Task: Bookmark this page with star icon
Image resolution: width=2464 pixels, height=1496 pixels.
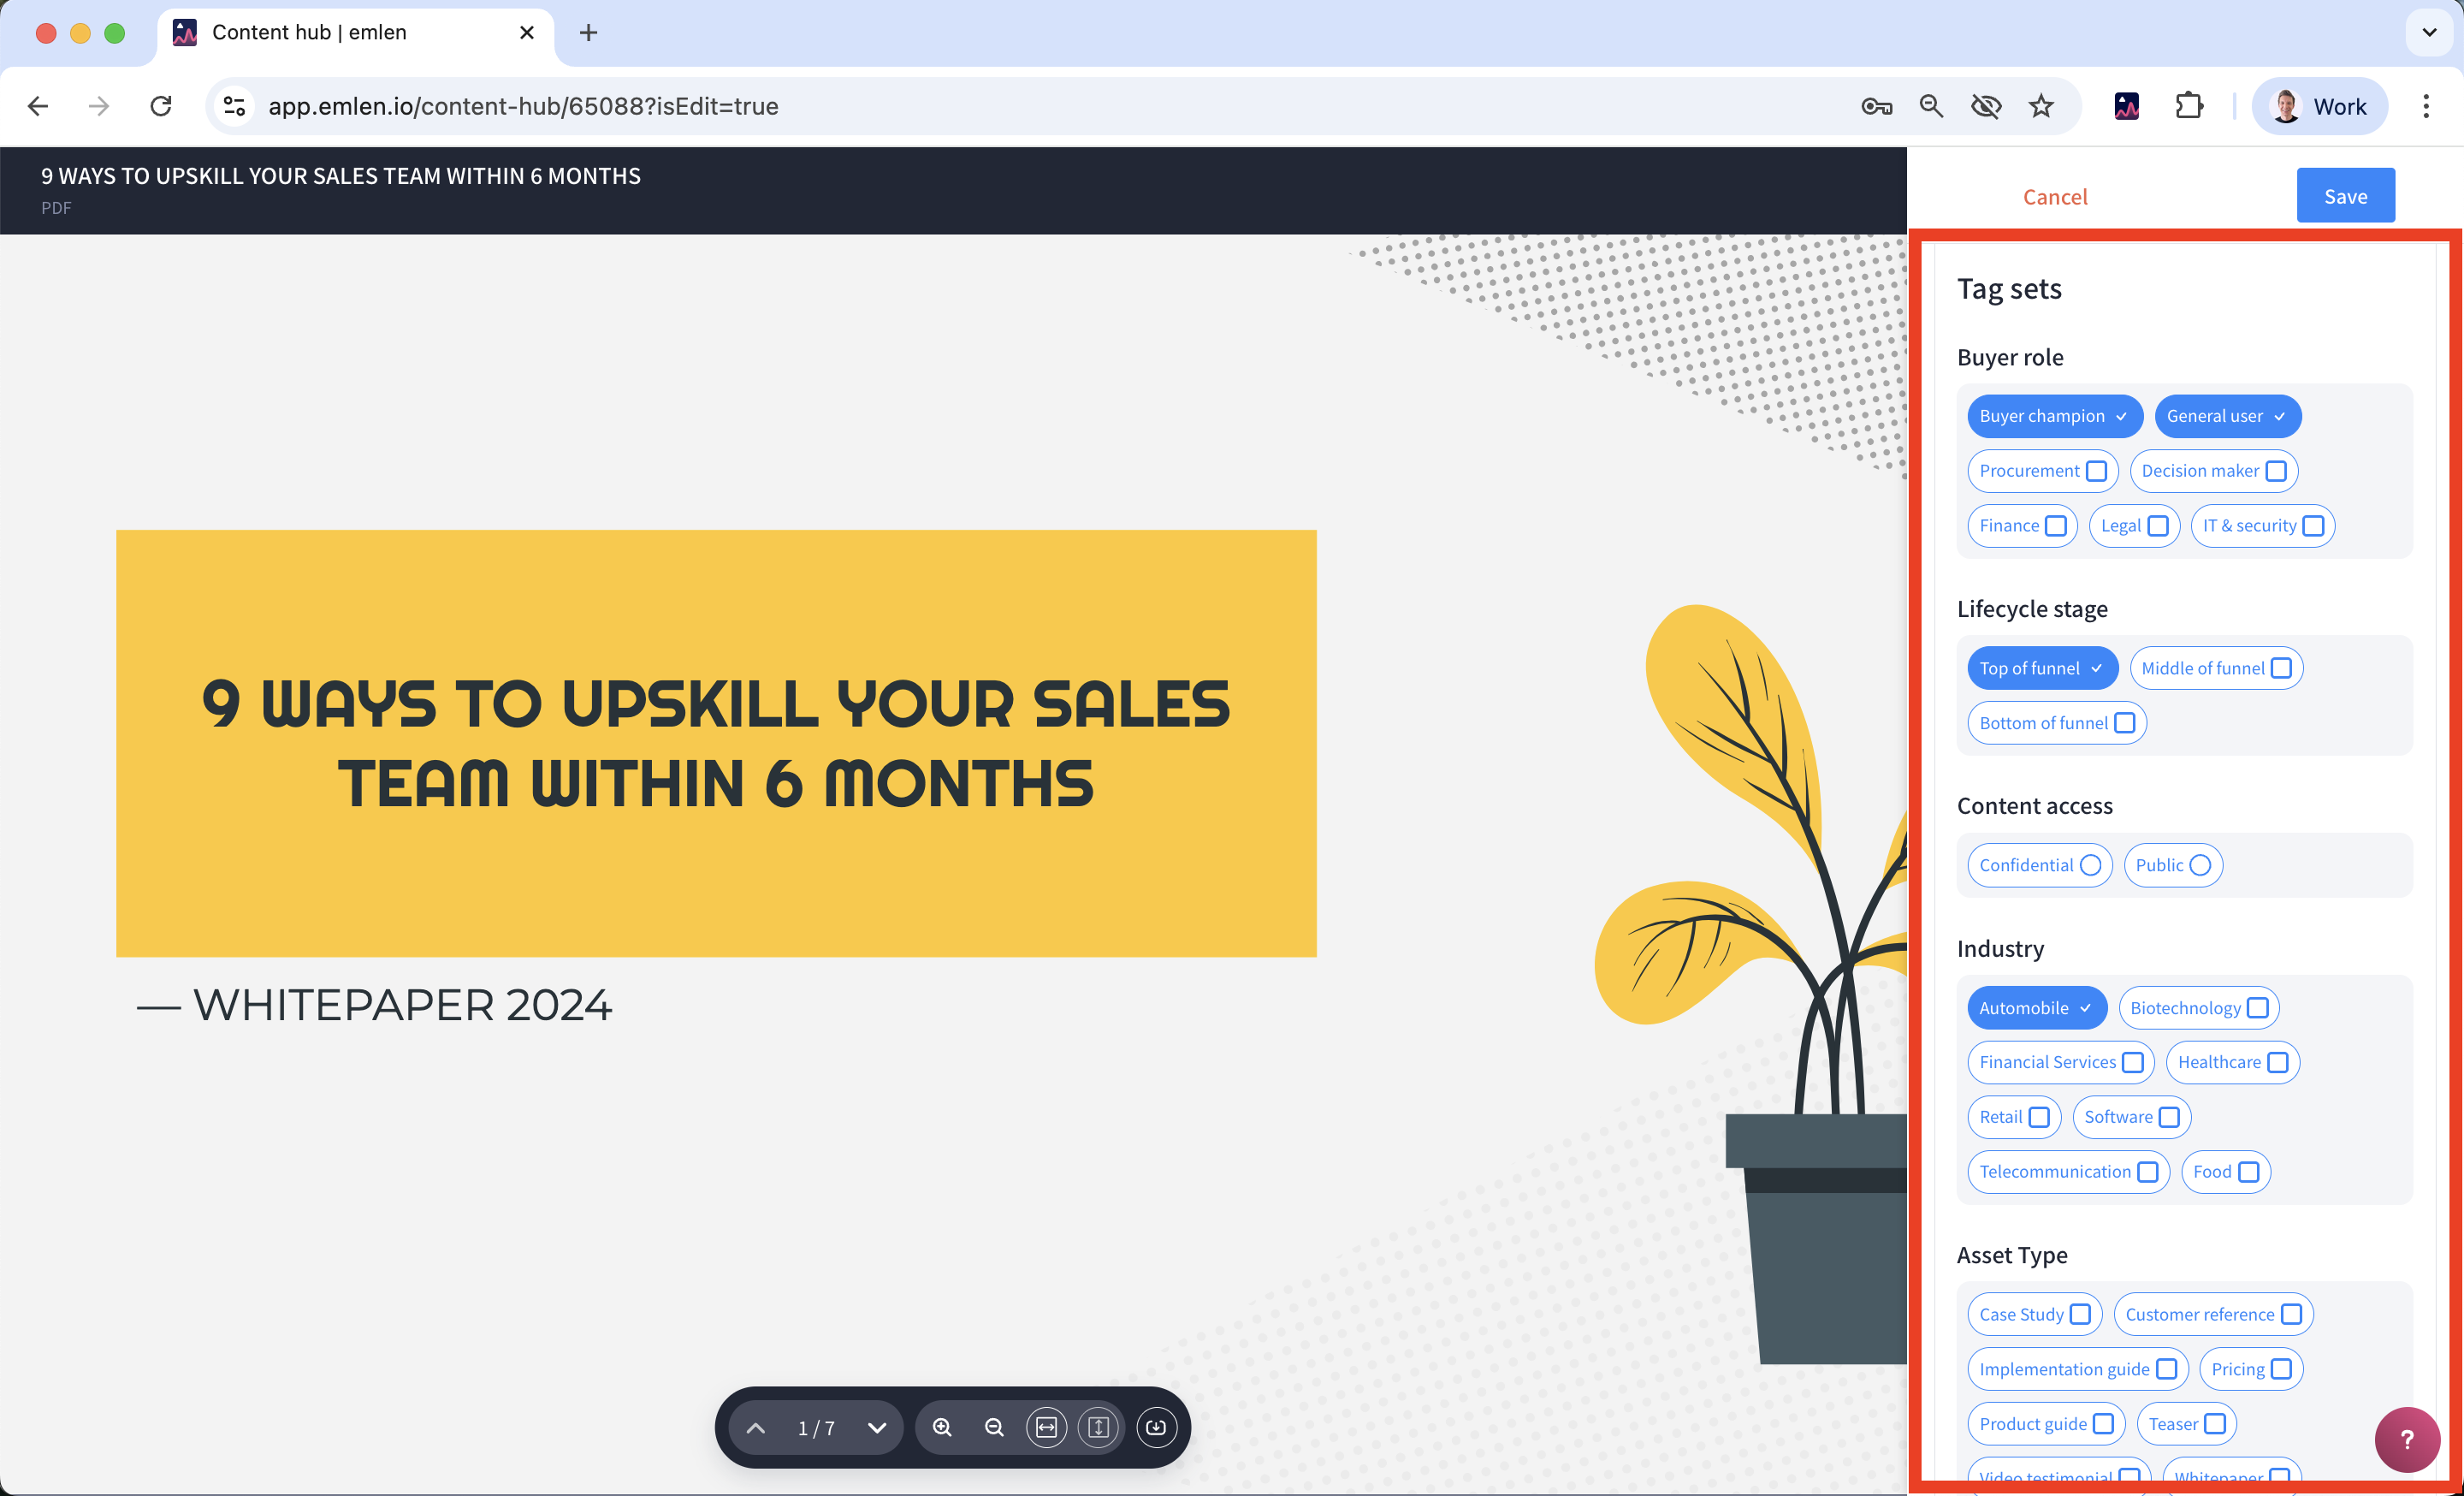Action: (2041, 106)
